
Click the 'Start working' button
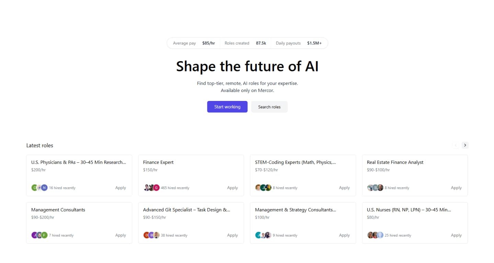[x=227, y=106]
